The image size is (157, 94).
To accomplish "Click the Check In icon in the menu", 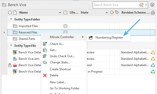I will click(45, 44).
